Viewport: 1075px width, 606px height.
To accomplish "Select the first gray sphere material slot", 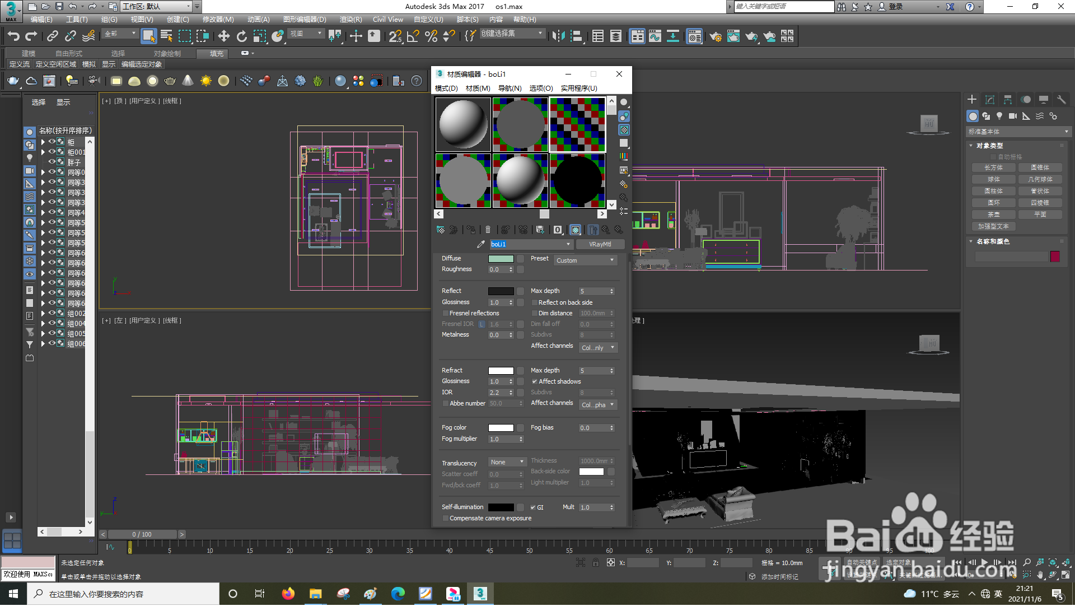I will coord(463,124).
